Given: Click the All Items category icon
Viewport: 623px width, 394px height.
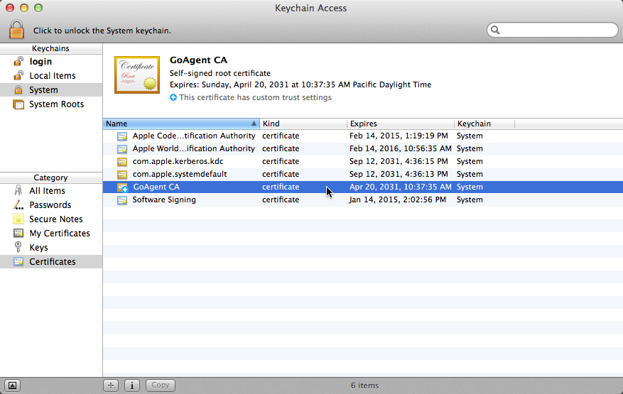Looking at the screenshot, I should point(18,191).
